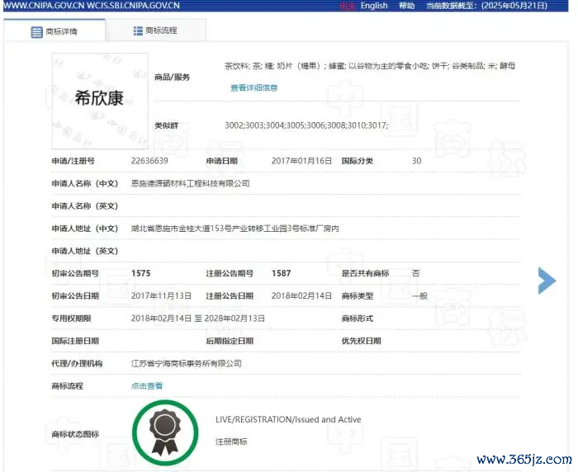The height and width of the screenshot is (472, 578).
Task: Open the 帮助 help link
Action: point(406,6)
